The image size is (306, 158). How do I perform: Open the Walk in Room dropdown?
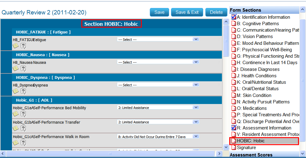coord(158,137)
